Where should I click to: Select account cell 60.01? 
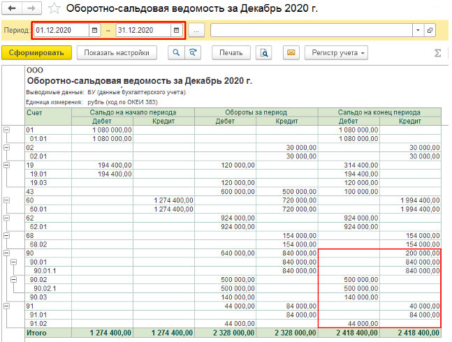click(x=48, y=209)
